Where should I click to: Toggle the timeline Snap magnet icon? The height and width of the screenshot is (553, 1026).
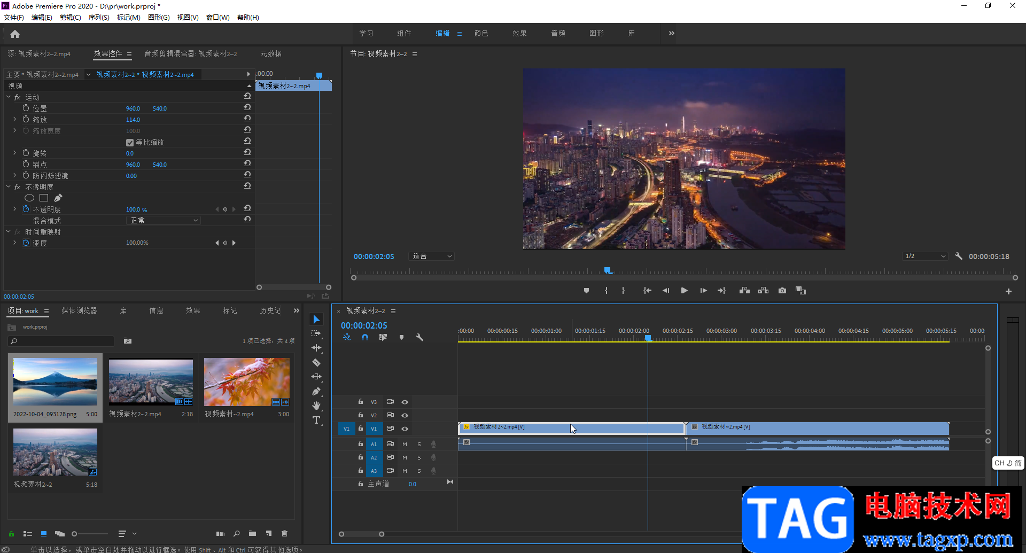(x=365, y=337)
